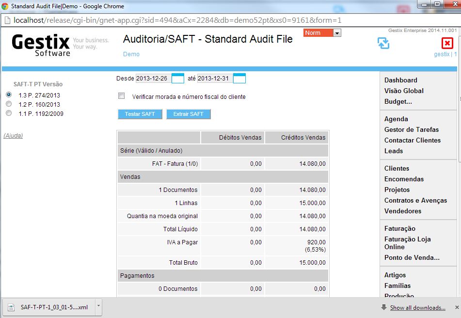
Task: Click the SAF-T-PT xml download item
Action: (49, 307)
